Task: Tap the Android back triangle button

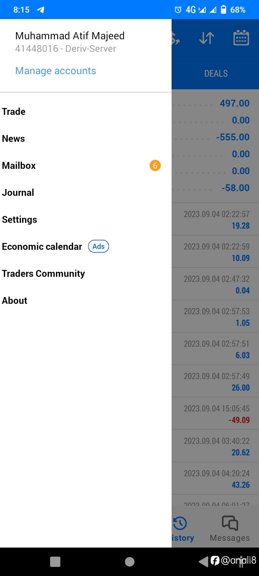Action: [204, 562]
